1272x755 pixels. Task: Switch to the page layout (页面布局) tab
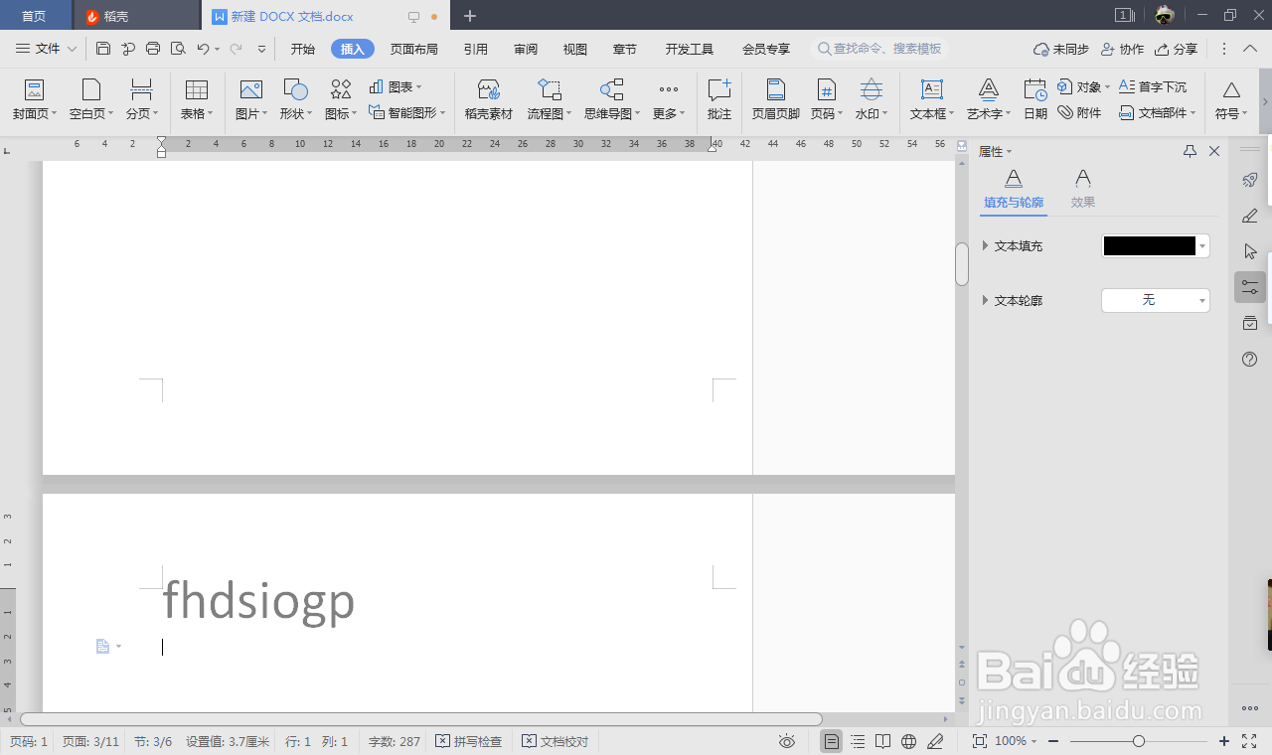(413, 49)
